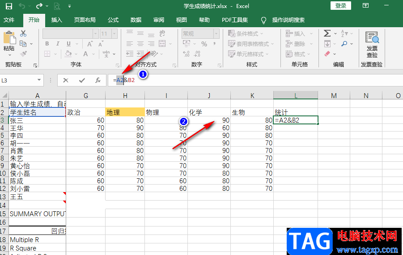Click the formula bar Enter checkmark button

pos(82,81)
